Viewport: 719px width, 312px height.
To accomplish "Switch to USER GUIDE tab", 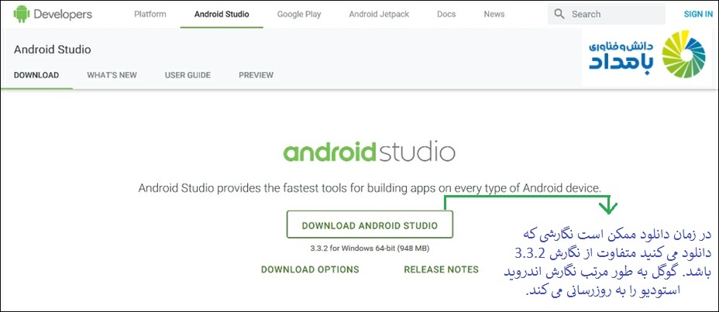I will click(187, 75).
